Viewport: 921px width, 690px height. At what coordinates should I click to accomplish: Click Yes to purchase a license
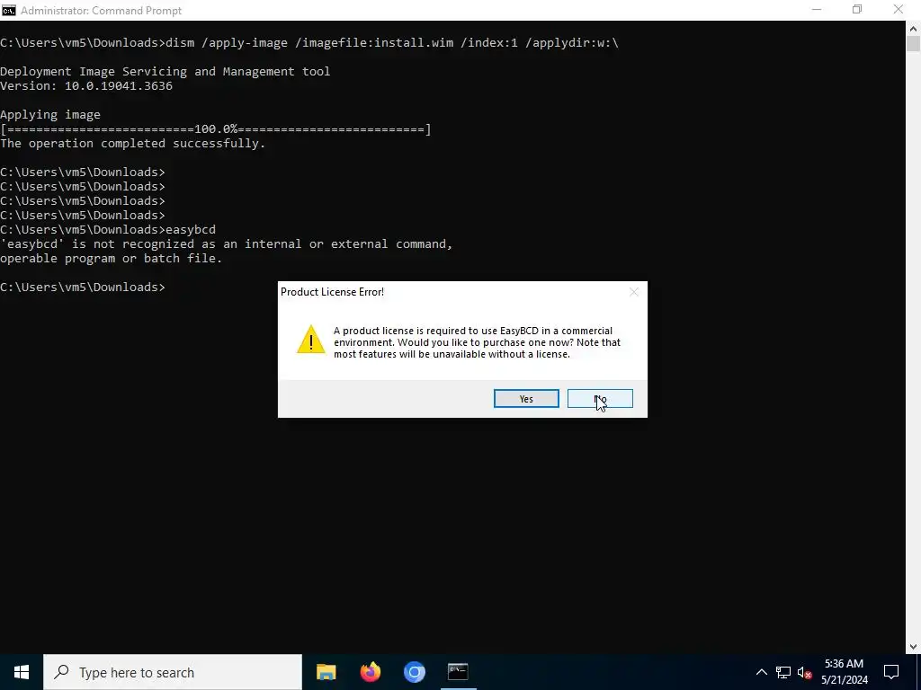[525, 398]
